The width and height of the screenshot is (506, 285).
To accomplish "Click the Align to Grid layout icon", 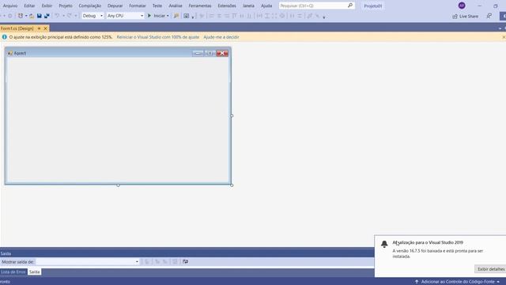I will [x=202, y=16].
